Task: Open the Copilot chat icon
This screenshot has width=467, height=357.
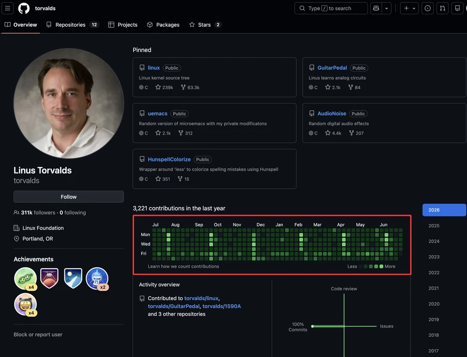Action: tap(376, 8)
